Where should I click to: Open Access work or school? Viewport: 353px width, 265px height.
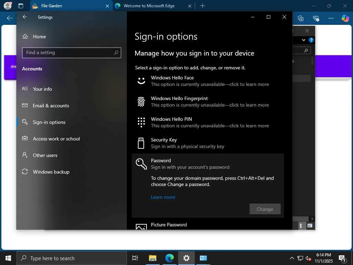(x=56, y=139)
